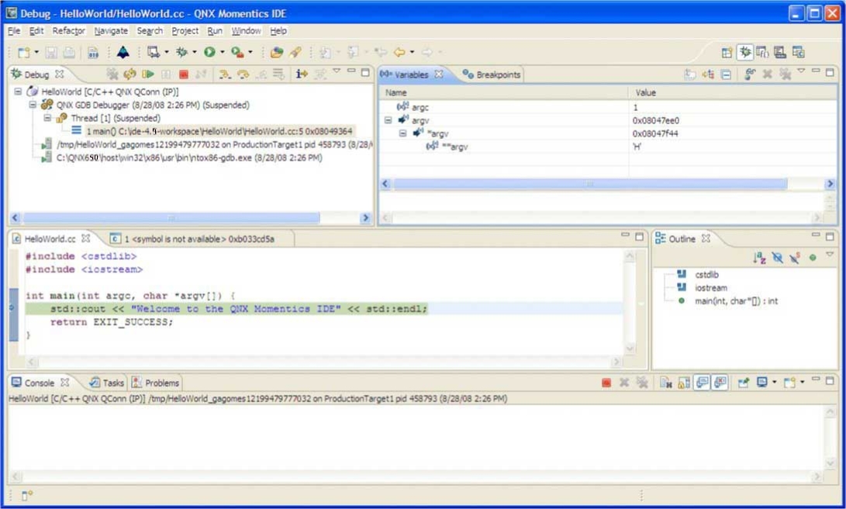Toggle Show Console When Standard Out Changes
The image size is (846, 509).
(x=702, y=383)
